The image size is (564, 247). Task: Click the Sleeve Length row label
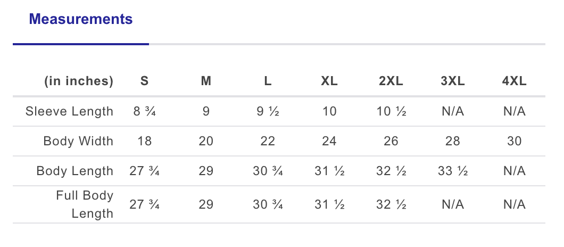(70, 111)
